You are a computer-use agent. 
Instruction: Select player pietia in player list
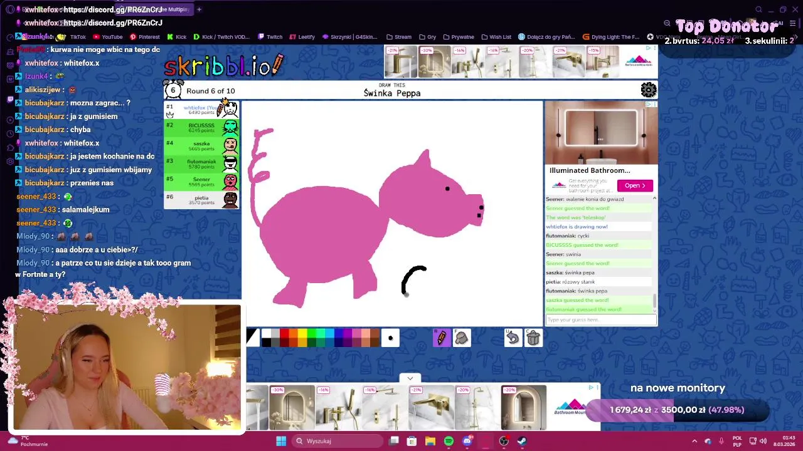[201, 200]
